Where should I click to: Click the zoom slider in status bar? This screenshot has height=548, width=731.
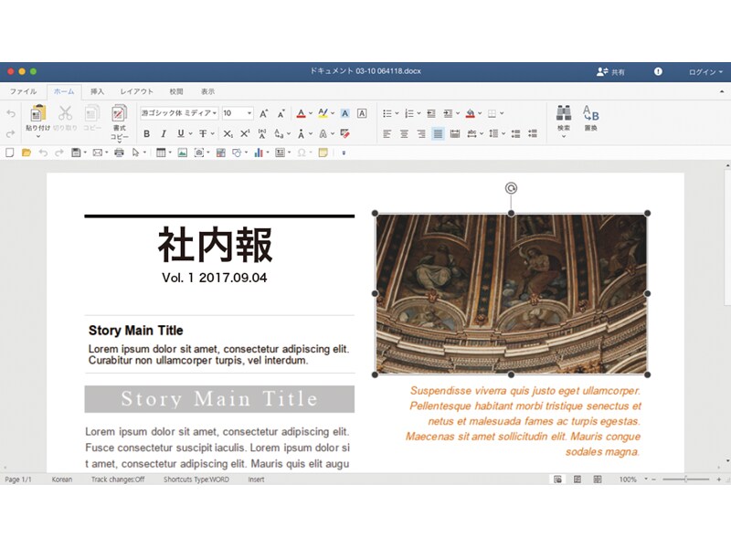[686, 479]
